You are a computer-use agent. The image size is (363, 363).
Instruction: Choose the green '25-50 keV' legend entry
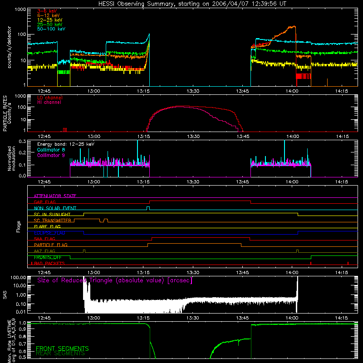click(x=50, y=25)
